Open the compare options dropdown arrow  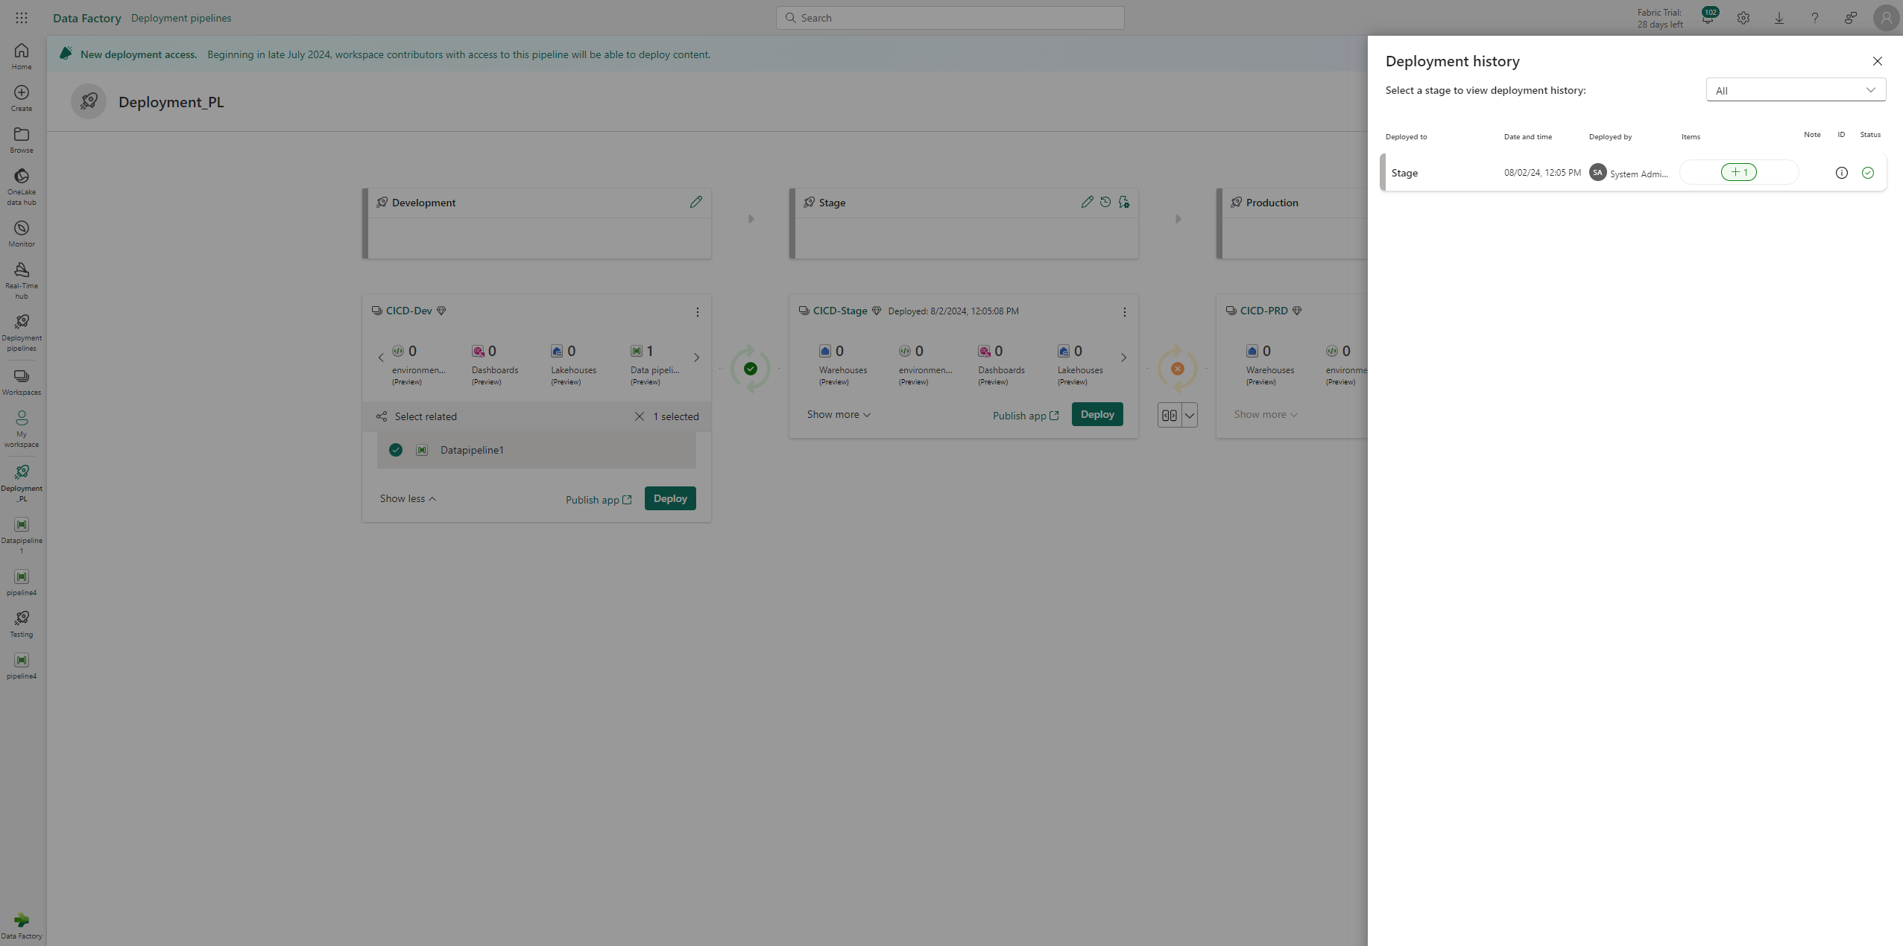(1190, 416)
